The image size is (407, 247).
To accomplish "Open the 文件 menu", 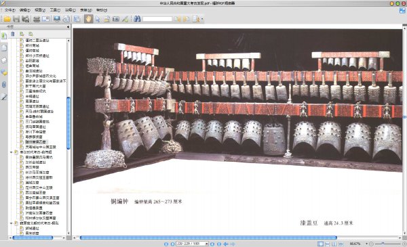I will point(9,10).
